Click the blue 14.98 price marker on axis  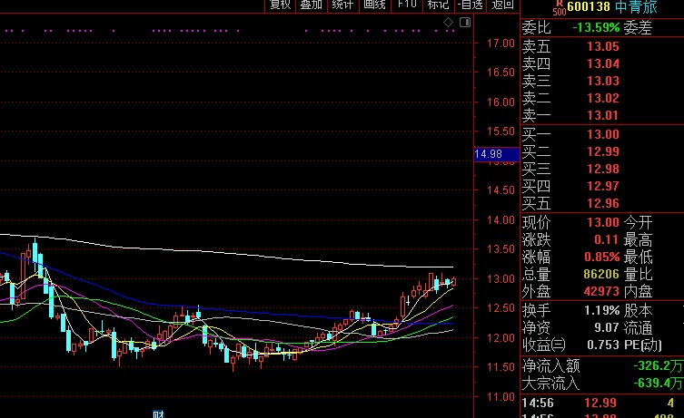click(497, 154)
